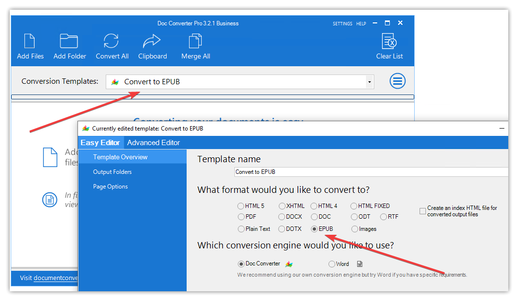Click the template editor window logo icon

86,129
